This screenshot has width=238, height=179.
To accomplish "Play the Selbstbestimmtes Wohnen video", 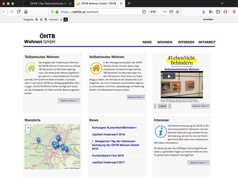I will click(169, 76).
